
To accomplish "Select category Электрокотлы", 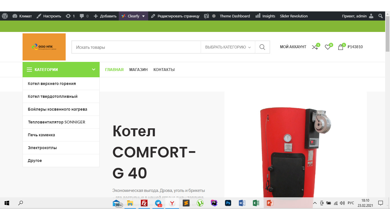I will coord(61,148).
